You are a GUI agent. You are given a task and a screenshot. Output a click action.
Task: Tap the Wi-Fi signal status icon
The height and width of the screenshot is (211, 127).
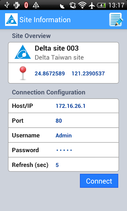click(x=82, y=5)
